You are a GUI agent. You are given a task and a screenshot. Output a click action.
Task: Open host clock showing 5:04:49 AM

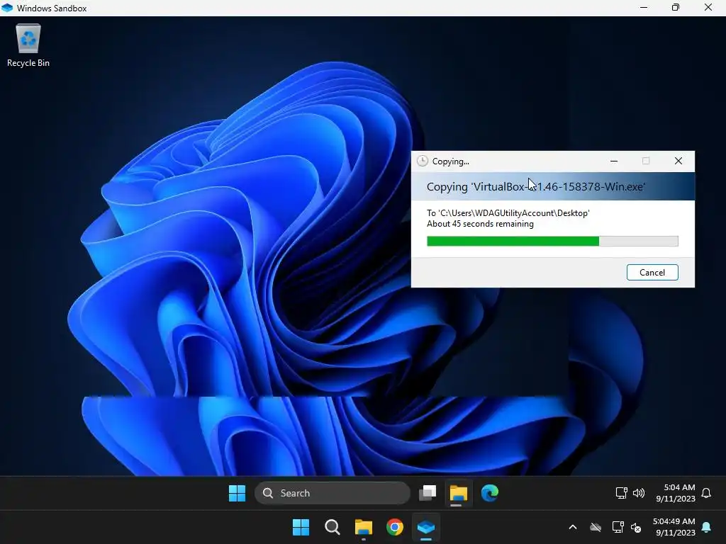674,527
